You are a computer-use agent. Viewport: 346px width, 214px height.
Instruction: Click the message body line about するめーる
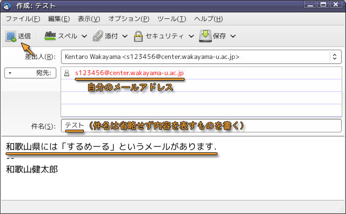[x=111, y=146]
